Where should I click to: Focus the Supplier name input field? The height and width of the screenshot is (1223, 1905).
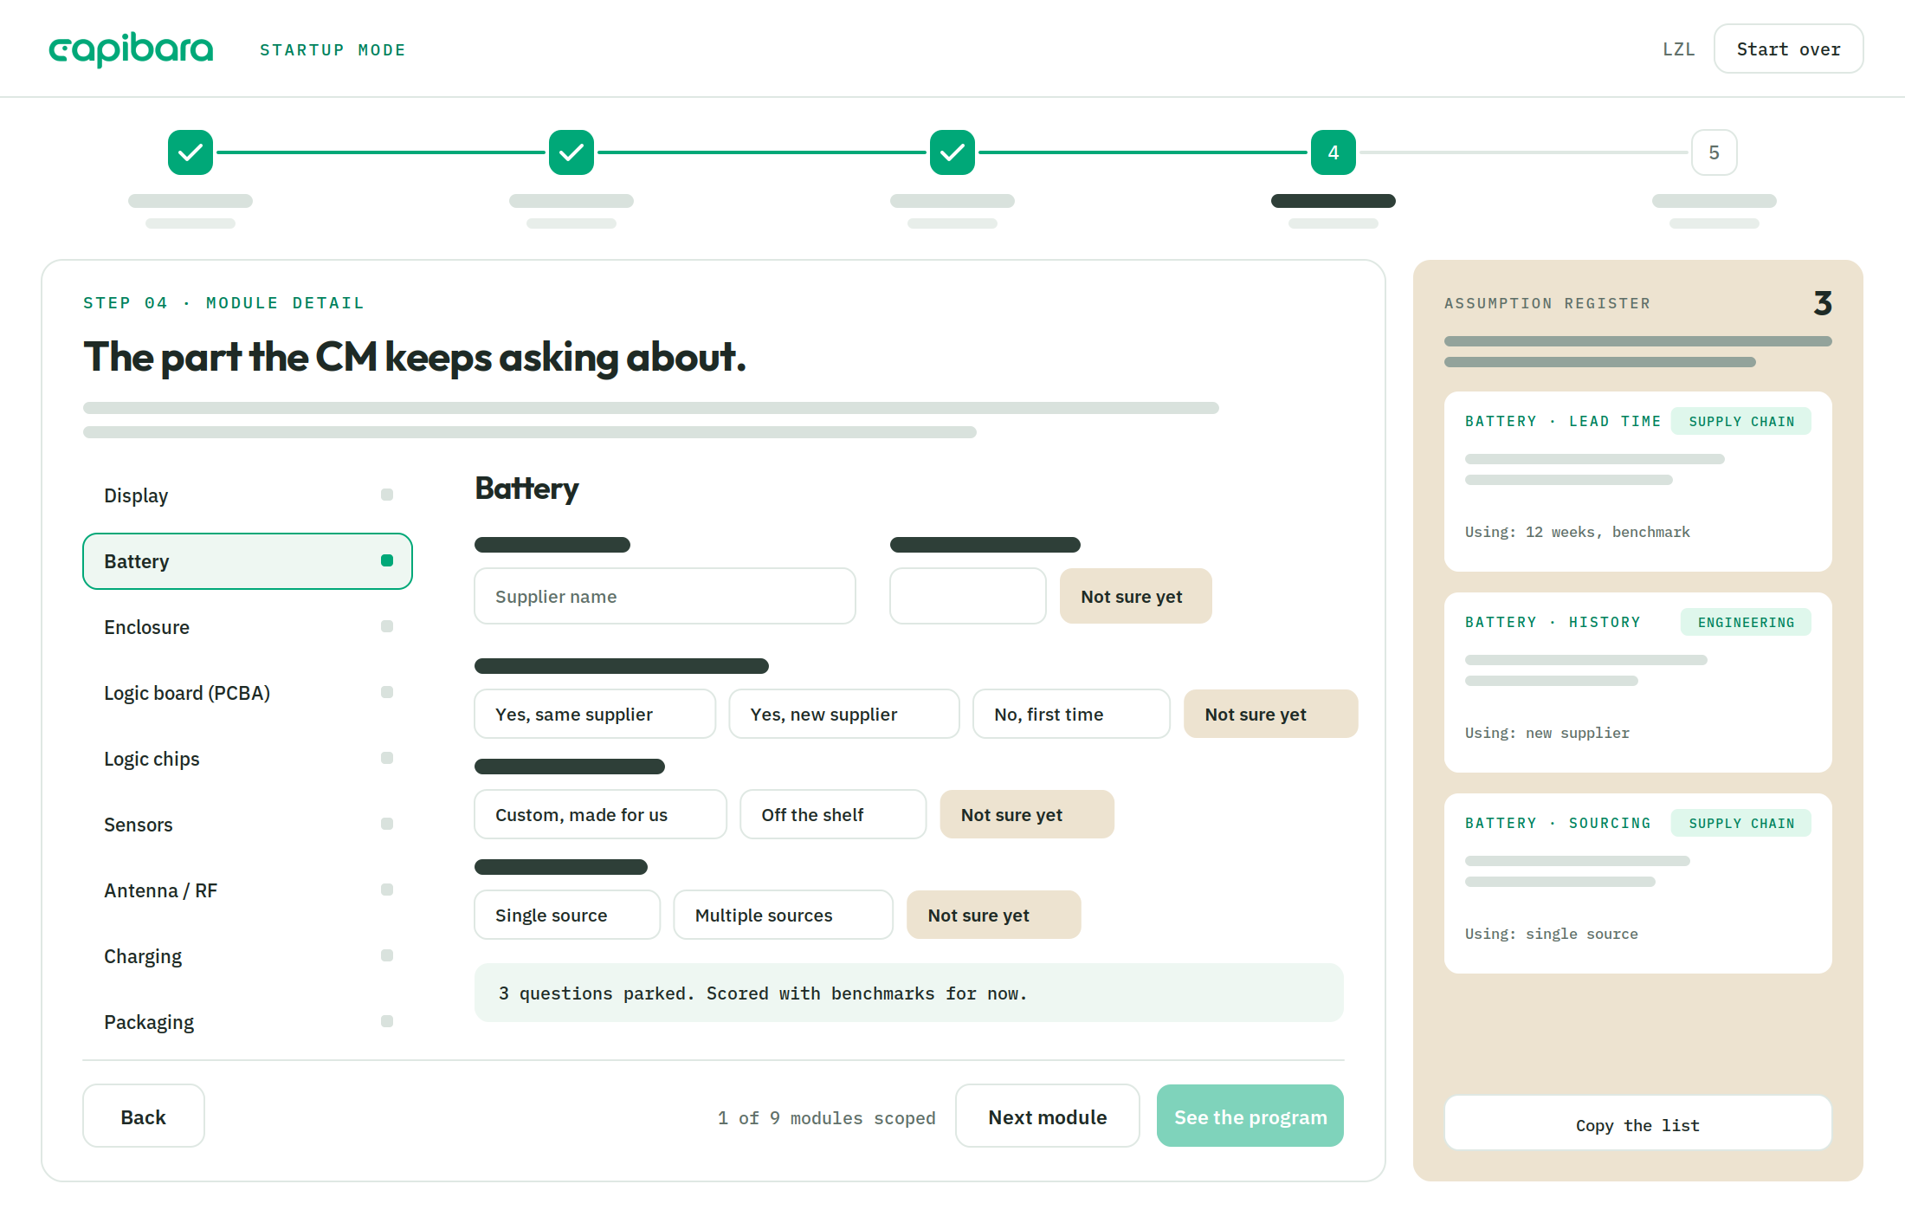point(665,596)
